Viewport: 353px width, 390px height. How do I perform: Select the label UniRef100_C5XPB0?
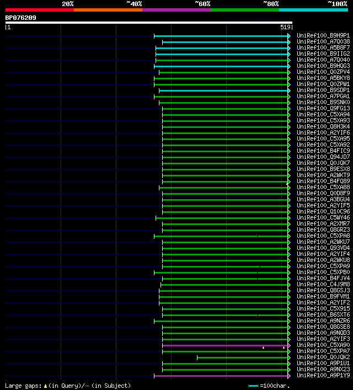(x=323, y=272)
